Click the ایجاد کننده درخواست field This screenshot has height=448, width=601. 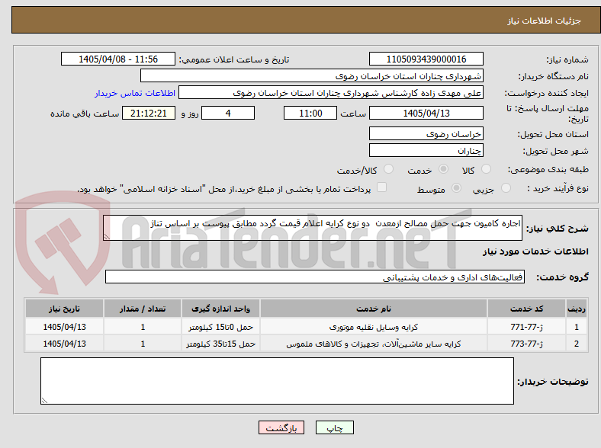click(331, 93)
